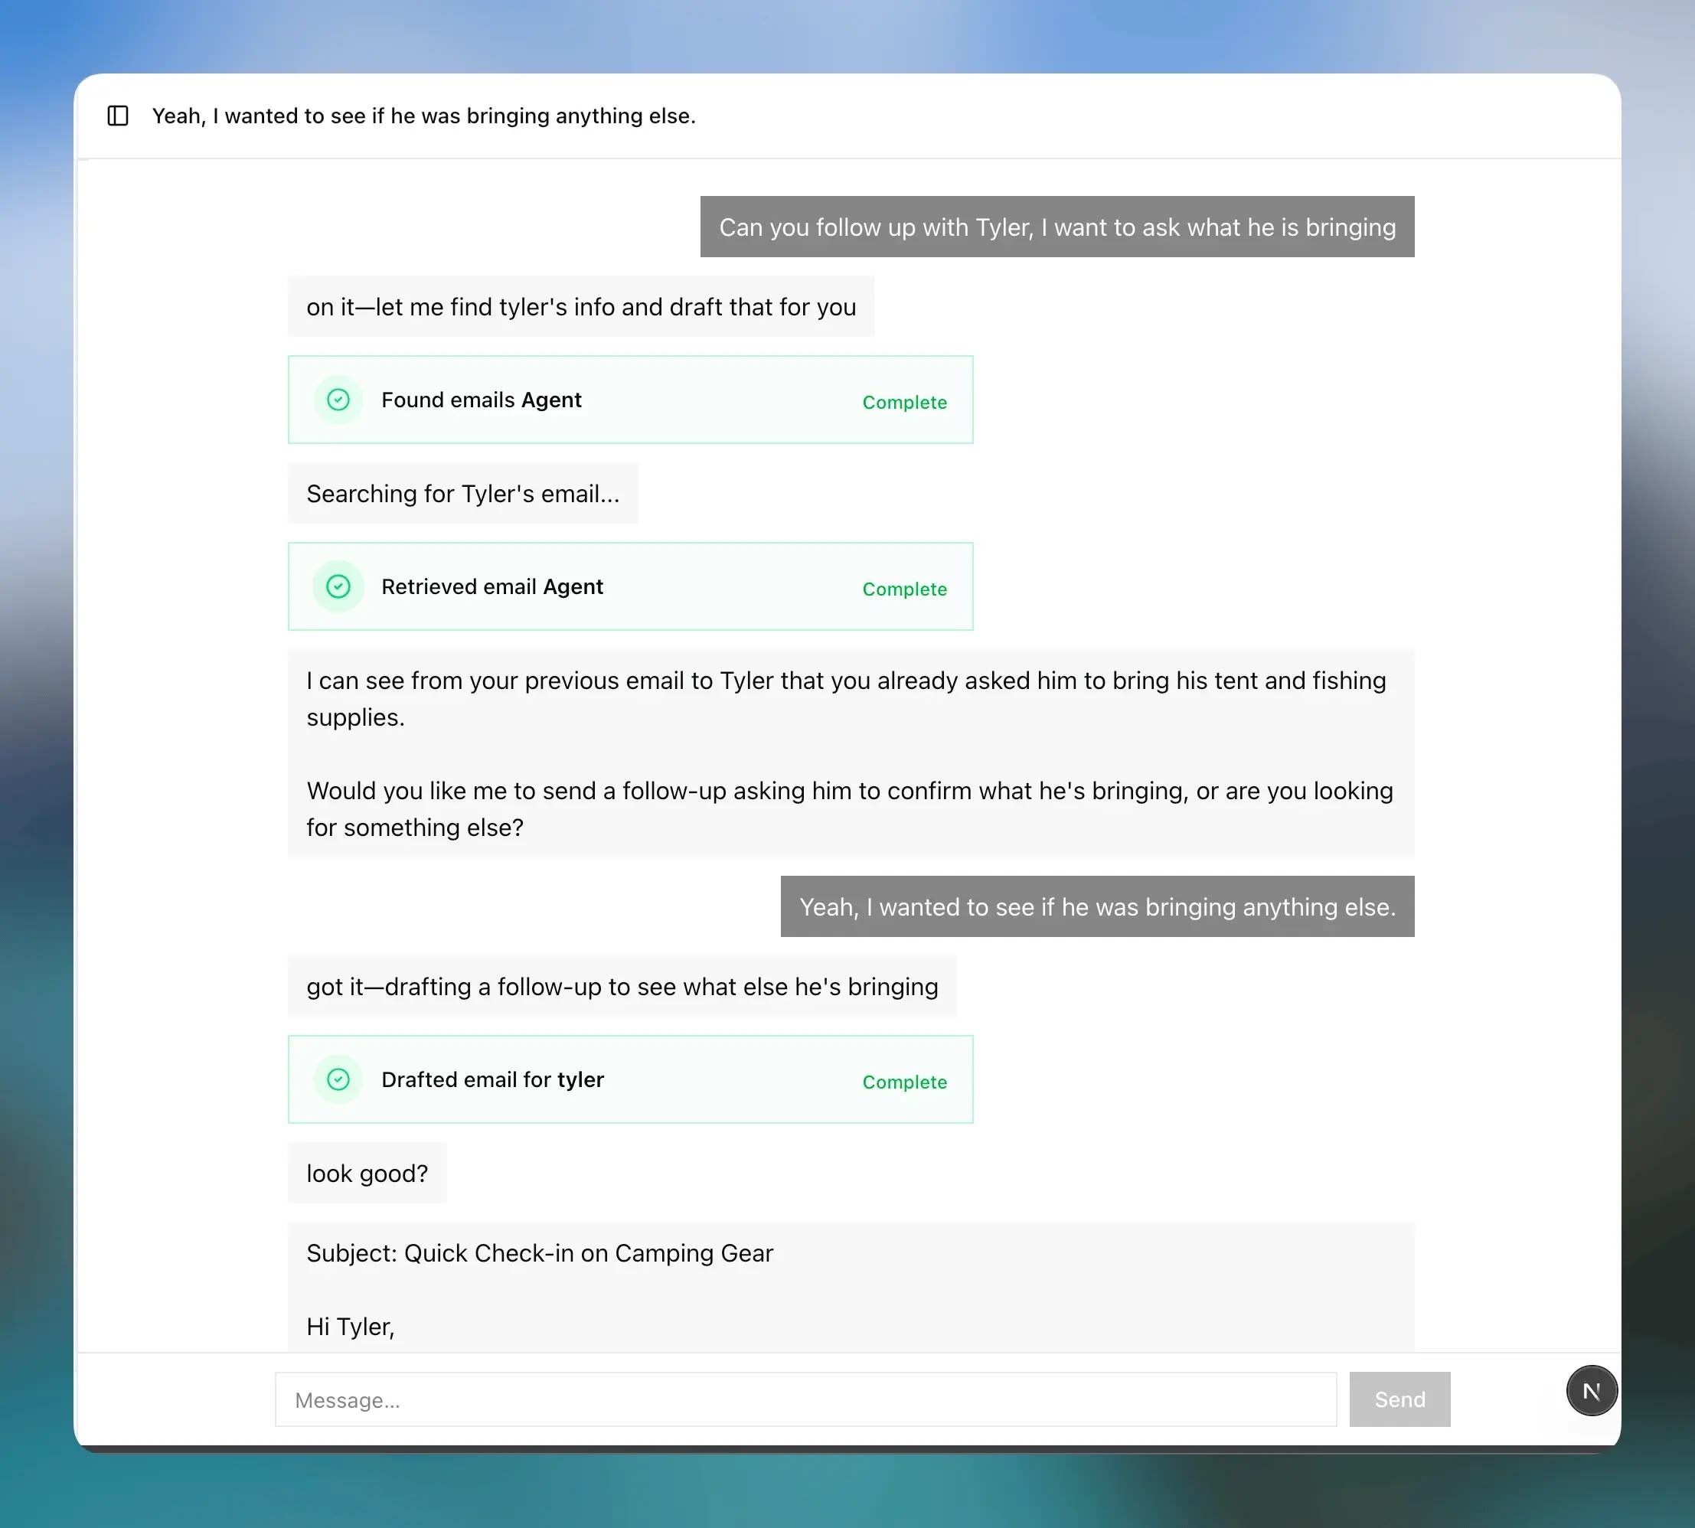
Task: Click the 'Subject: Quick Check-in on Camping Gear' line
Action: coord(540,1252)
